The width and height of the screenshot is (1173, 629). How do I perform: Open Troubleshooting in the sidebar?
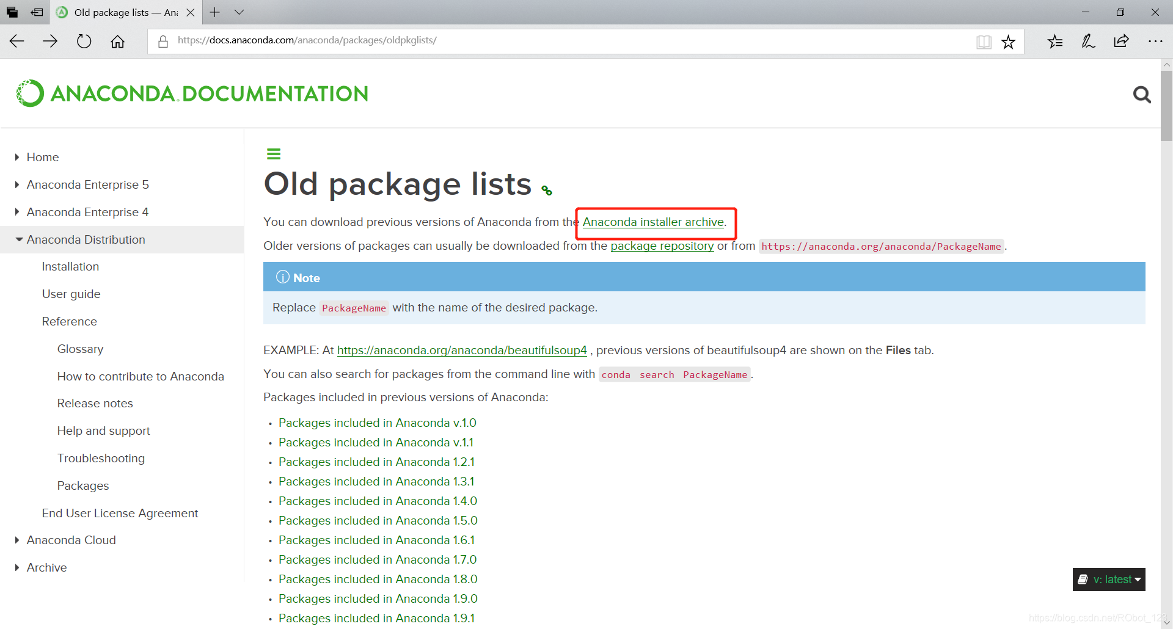pos(101,458)
